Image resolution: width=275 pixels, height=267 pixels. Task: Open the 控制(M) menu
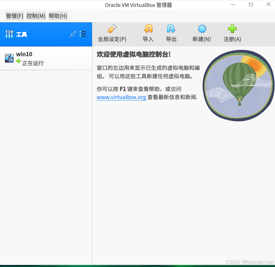[36, 16]
